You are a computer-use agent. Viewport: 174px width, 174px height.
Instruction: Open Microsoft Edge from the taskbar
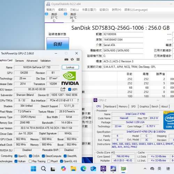(83, 168)
